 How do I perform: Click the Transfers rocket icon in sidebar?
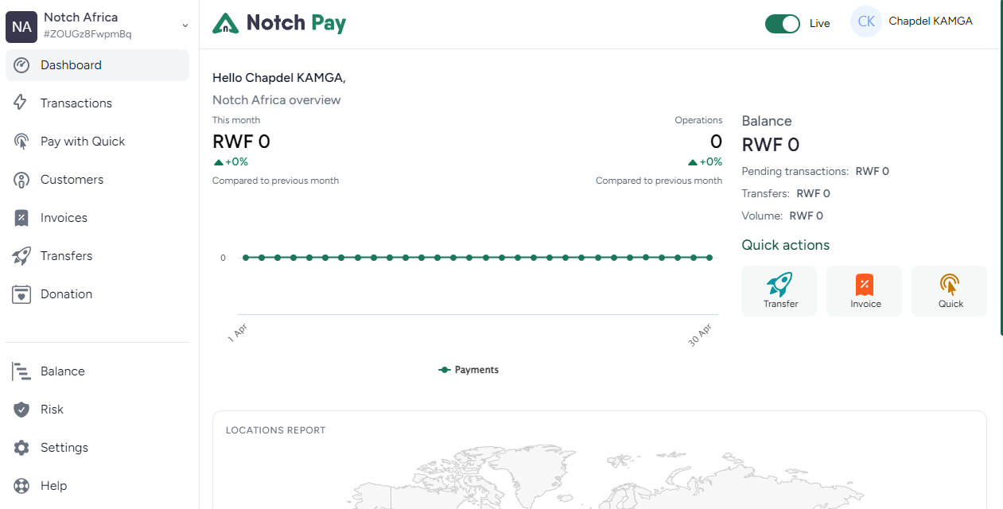tap(21, 256)
